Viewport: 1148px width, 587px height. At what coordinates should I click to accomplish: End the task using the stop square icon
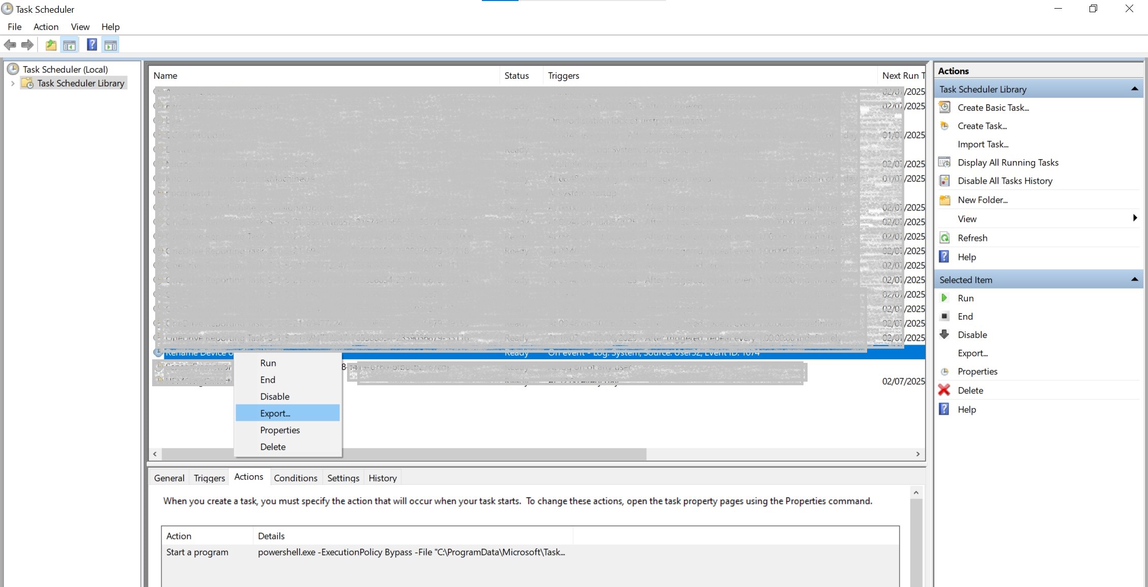pyautogui.click(x=945, y=316)
